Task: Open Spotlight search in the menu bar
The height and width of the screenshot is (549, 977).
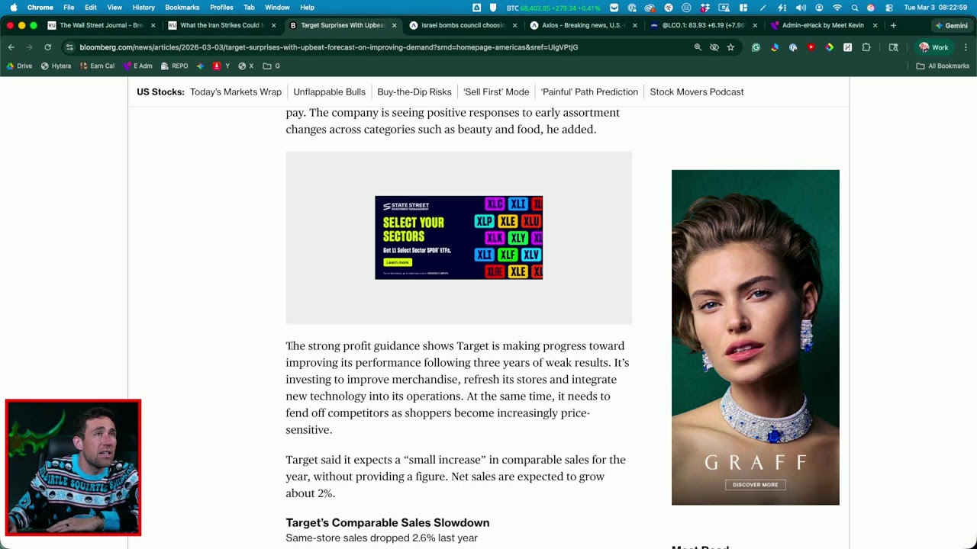Action: 854,8
